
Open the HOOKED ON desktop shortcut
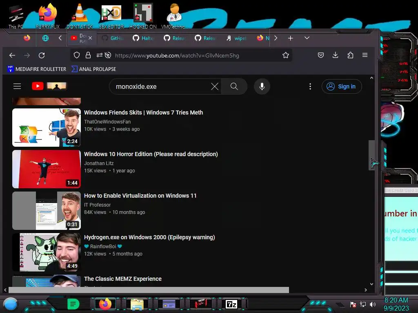pyautogui.click(x=143, y=16)
